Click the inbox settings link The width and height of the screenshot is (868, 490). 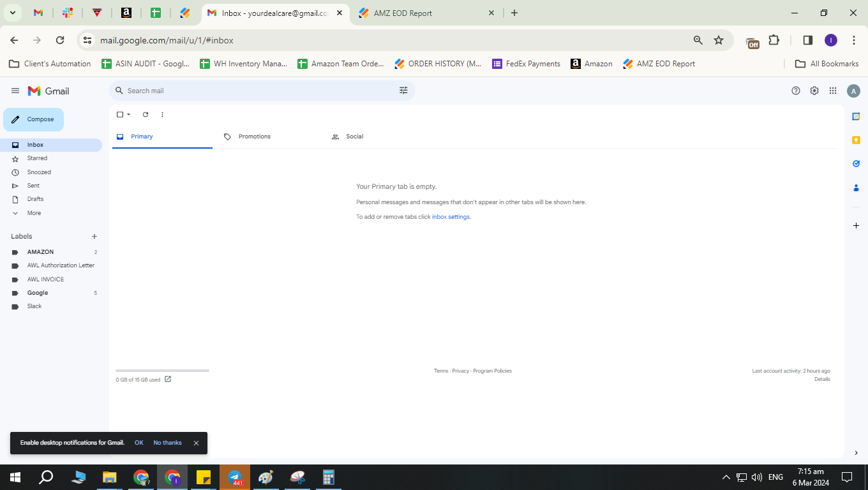pyautogui.click(x=451, y=217)
